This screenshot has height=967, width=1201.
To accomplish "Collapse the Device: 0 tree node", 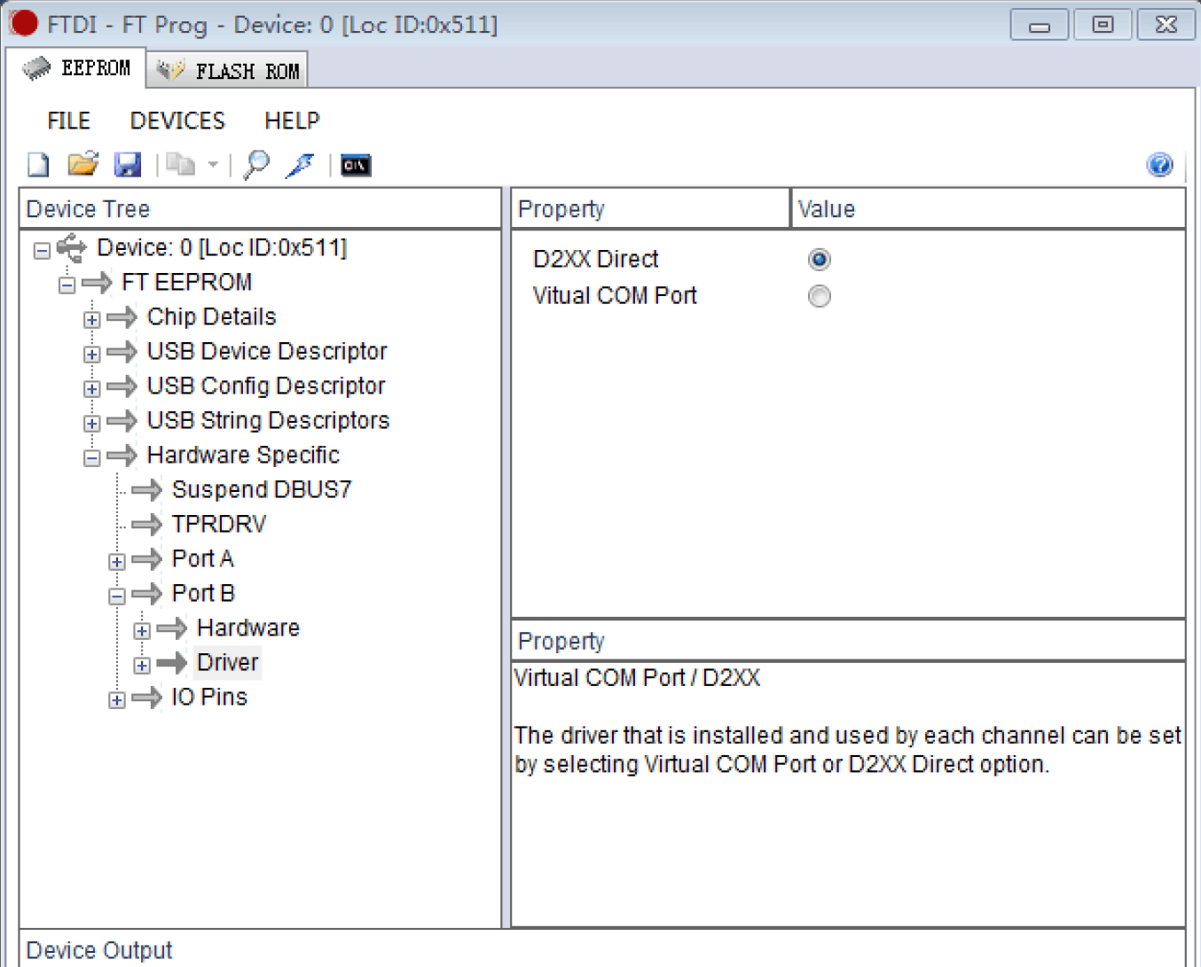I will 42,250.
